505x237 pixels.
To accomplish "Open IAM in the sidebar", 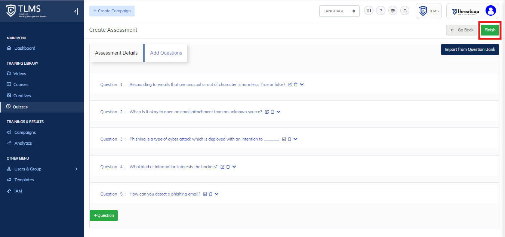I will [x=18, y=191].
